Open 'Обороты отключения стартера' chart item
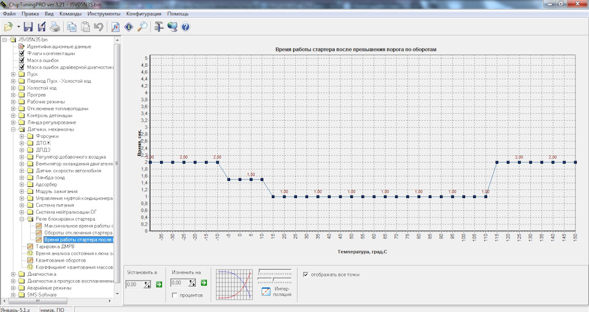589x312 pixels. coord(78,233)
